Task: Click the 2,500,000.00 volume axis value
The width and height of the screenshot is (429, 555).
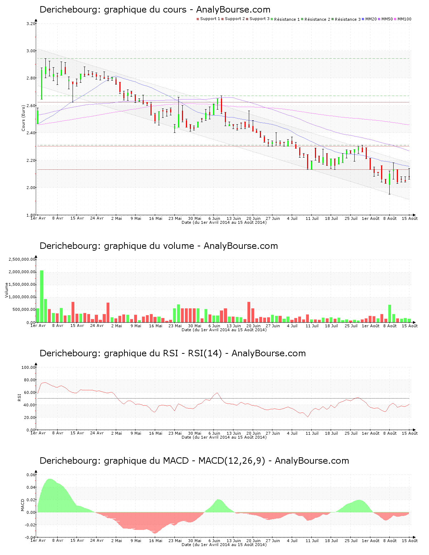Action: click(x=22, y=259)
